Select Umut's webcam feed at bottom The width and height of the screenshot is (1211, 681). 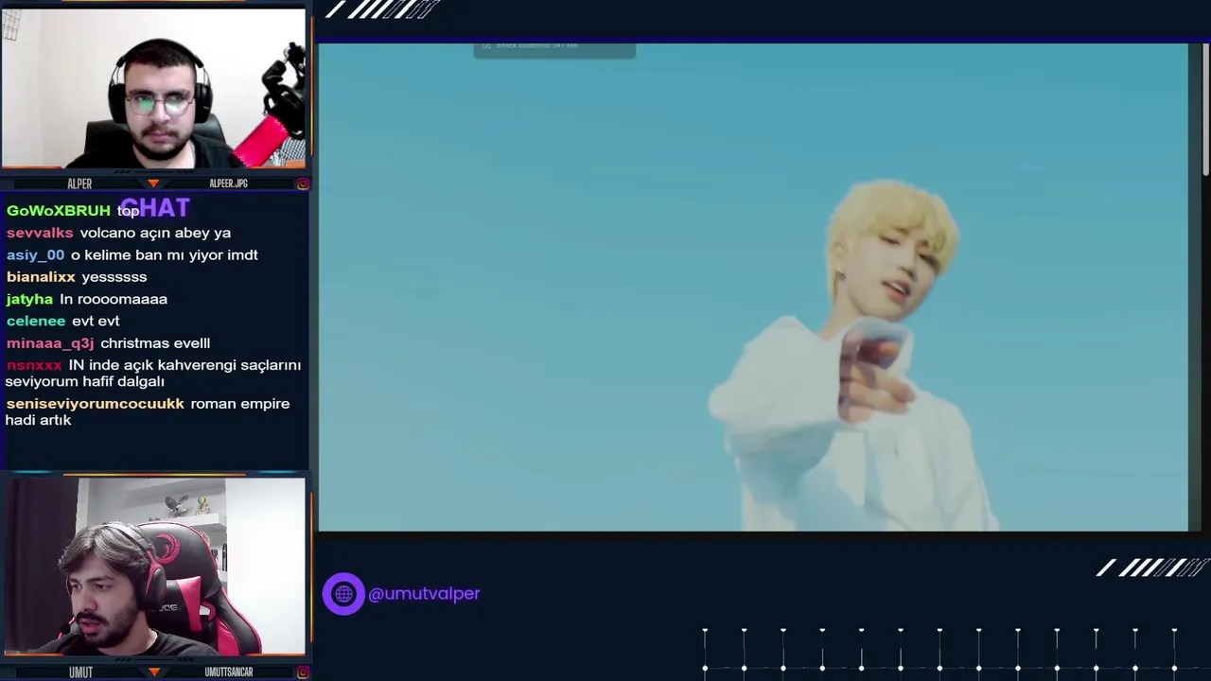(153, 567)
